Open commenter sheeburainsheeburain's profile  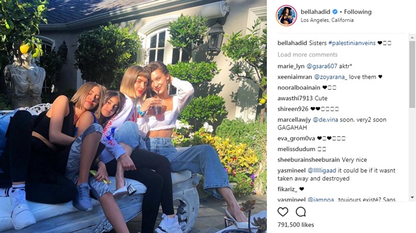(309, 160)
